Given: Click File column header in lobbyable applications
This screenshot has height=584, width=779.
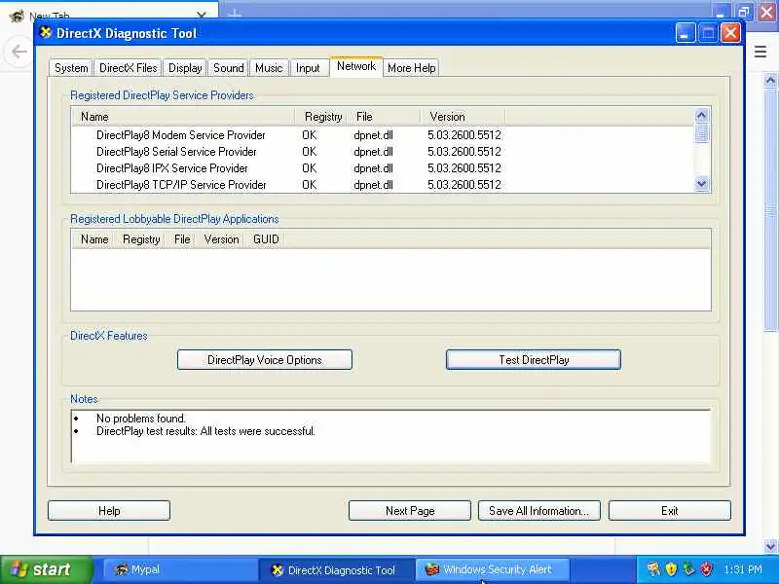Looking at the screenshot, I should point(182,239).
